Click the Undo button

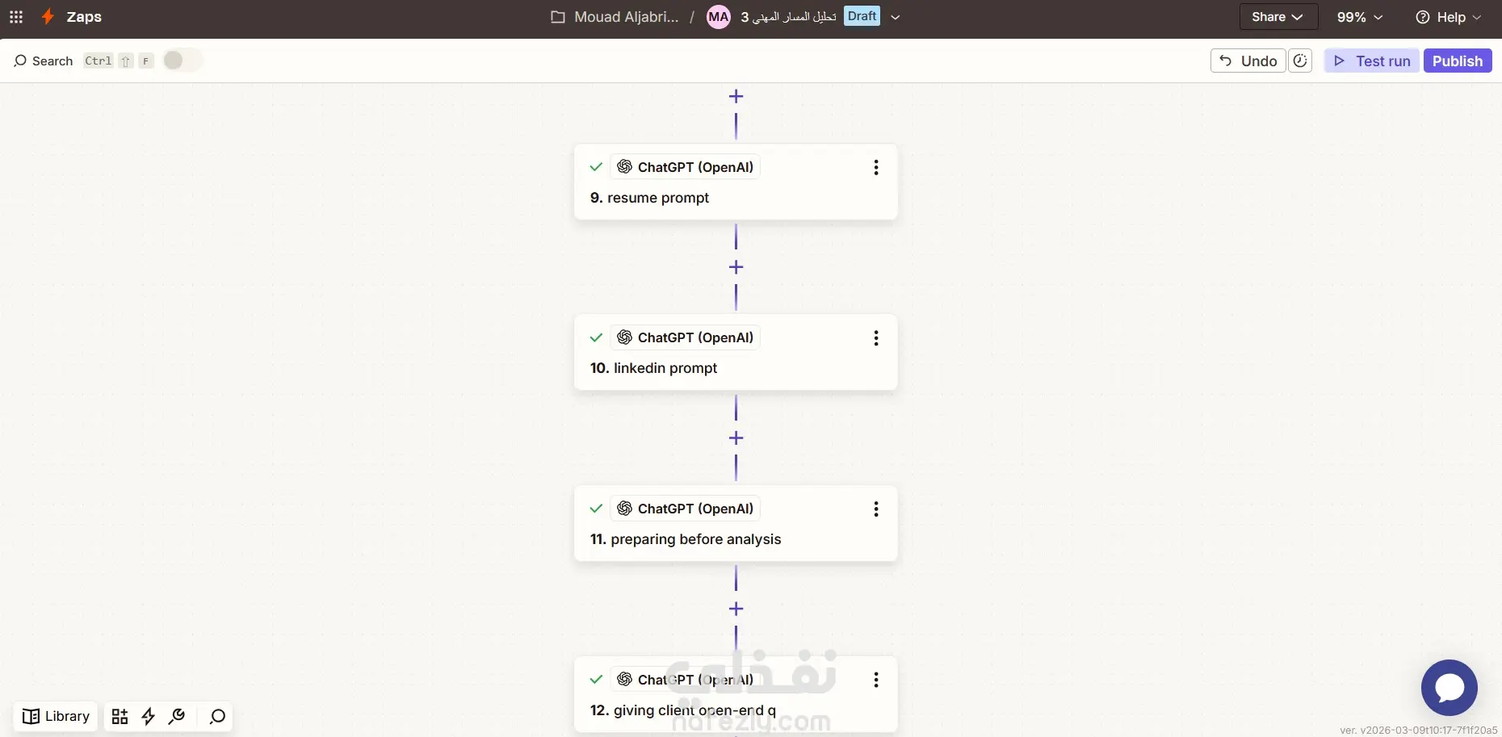pyautogui.click(x=1248, y=61)
